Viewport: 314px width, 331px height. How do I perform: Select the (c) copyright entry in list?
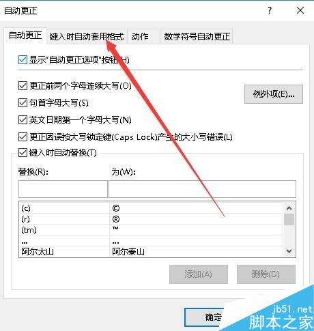click(151, 208)
